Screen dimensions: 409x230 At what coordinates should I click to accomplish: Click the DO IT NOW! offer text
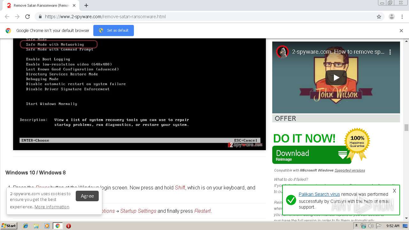point(304,138)
